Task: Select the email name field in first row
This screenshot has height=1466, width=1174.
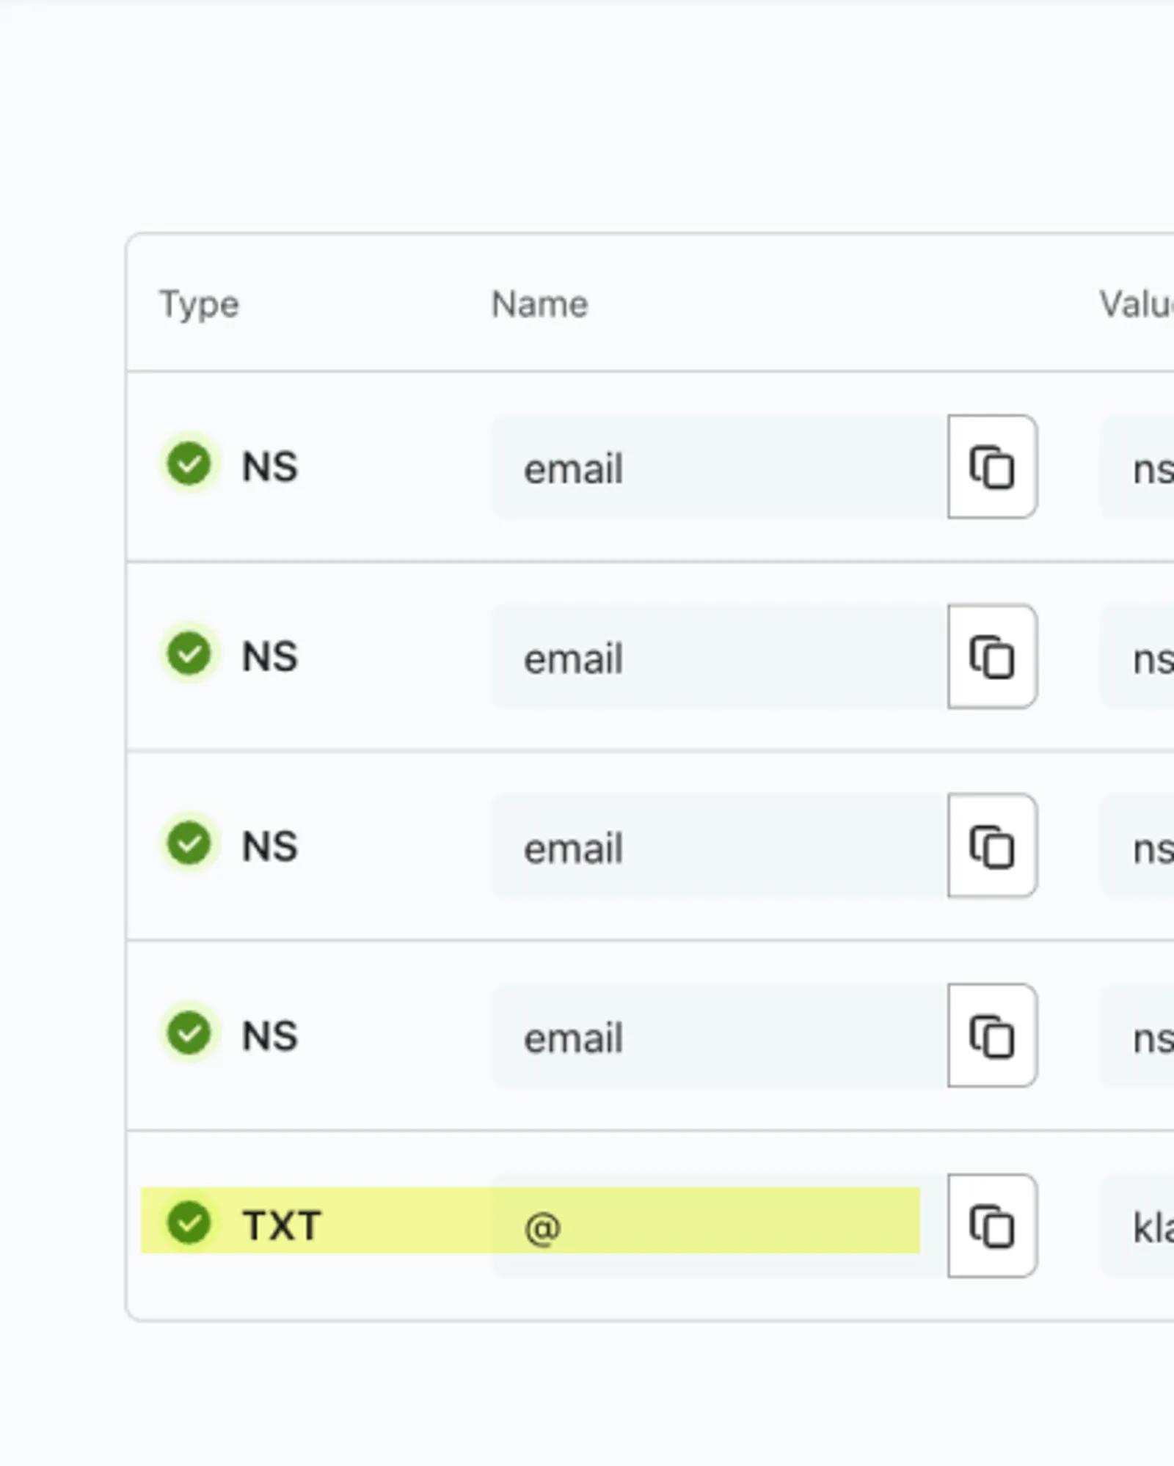Action: (x=719, y=466)
